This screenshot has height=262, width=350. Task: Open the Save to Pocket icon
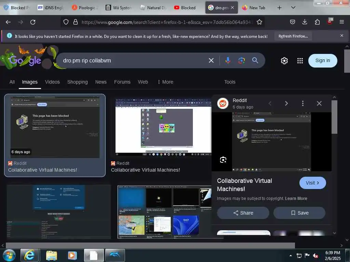click(x=293, y=22)
